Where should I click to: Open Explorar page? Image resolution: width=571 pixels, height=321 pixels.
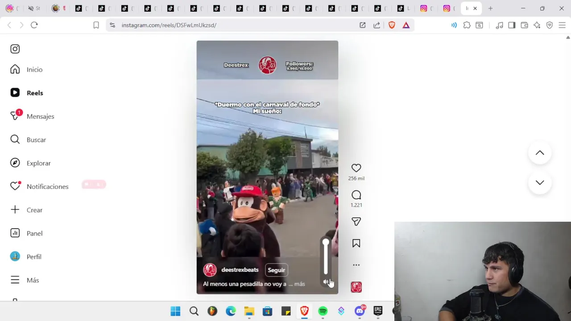click(30, 163)
